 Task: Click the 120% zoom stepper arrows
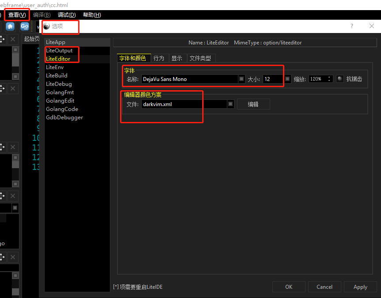tap(329, 79)
